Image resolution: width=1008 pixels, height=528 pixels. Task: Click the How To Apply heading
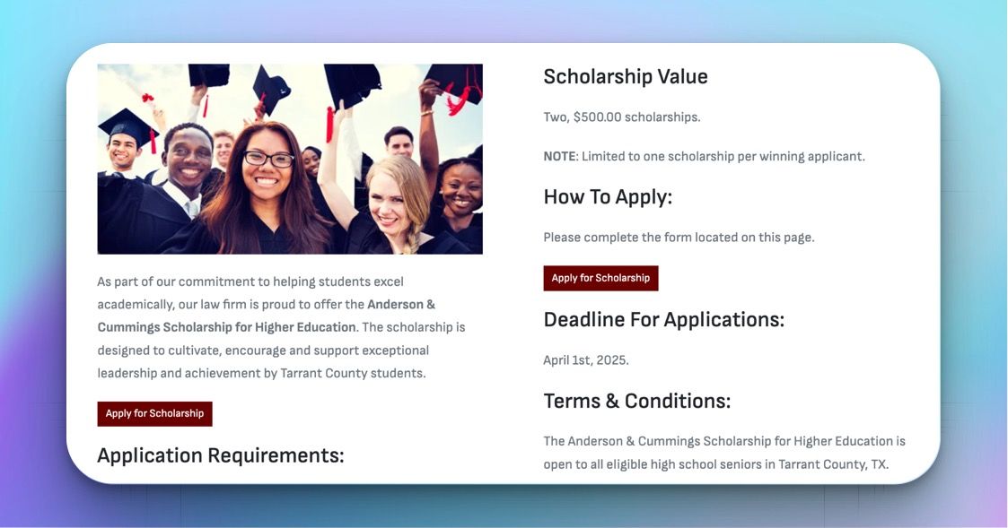click(608, 195)
